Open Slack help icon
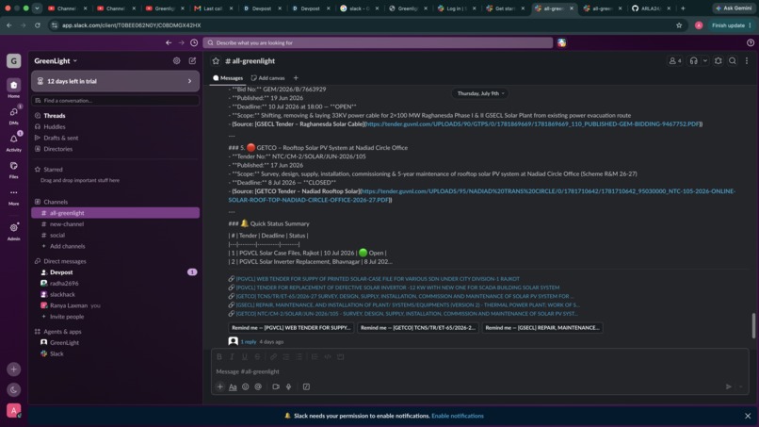 pyautogui.click(x=751, y=42)
